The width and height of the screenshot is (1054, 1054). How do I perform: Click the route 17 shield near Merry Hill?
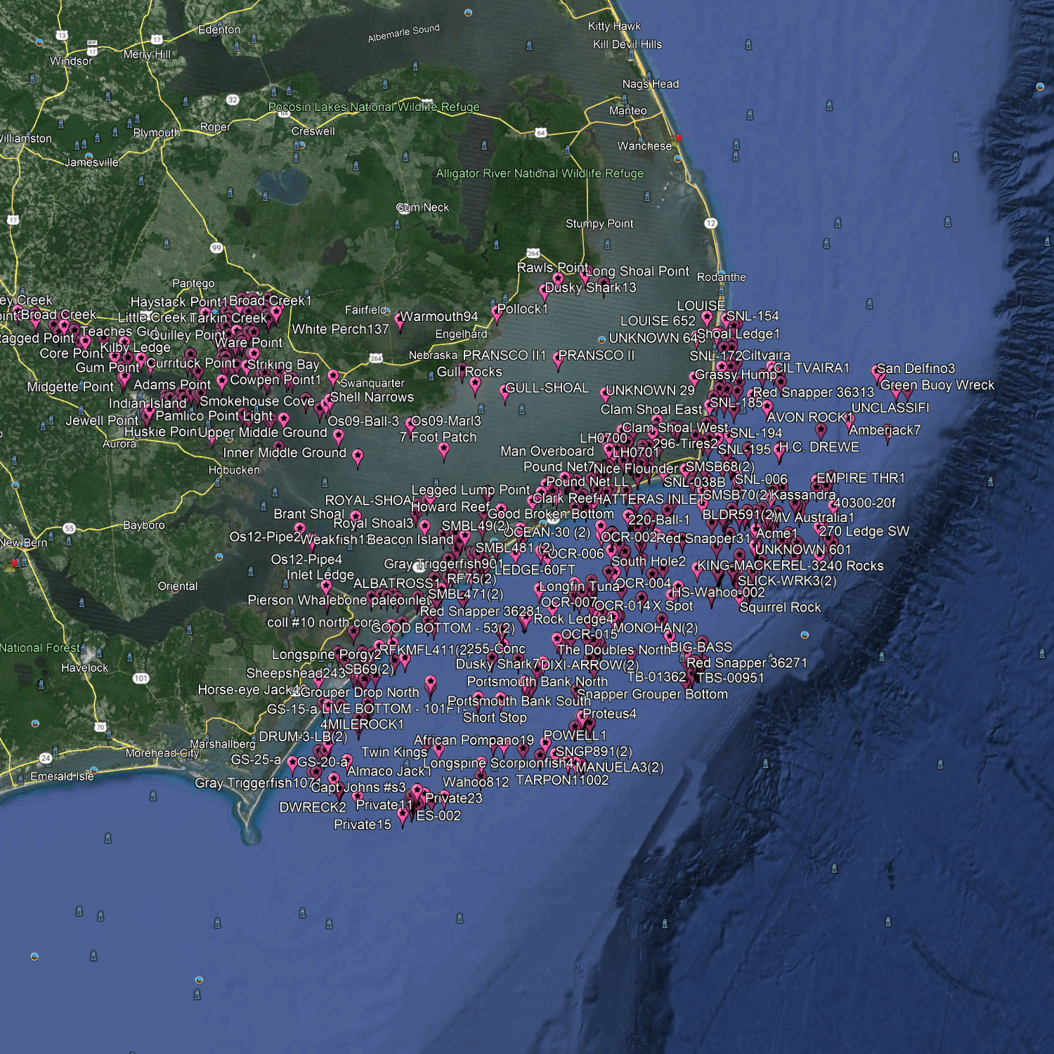(x=157, y=40)
